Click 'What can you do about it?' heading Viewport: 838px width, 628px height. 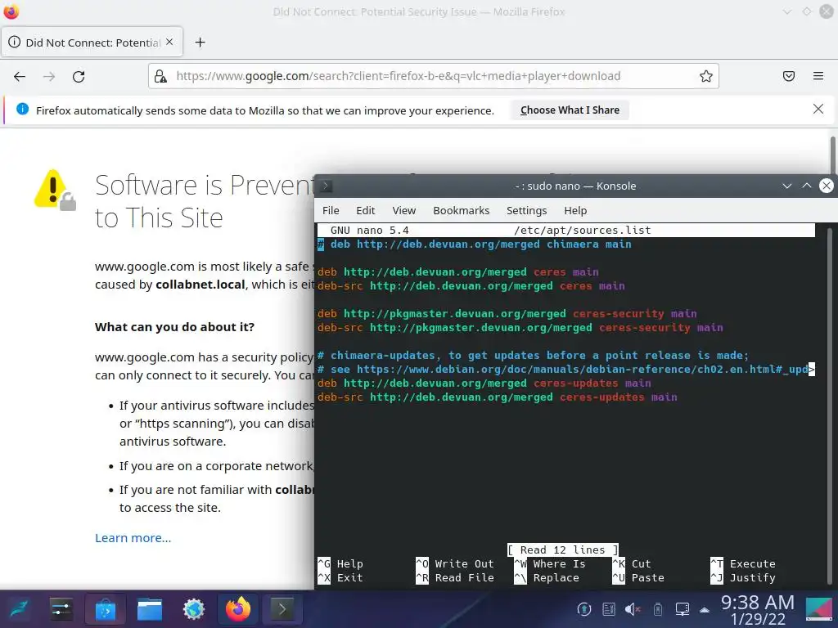[175, 327]
